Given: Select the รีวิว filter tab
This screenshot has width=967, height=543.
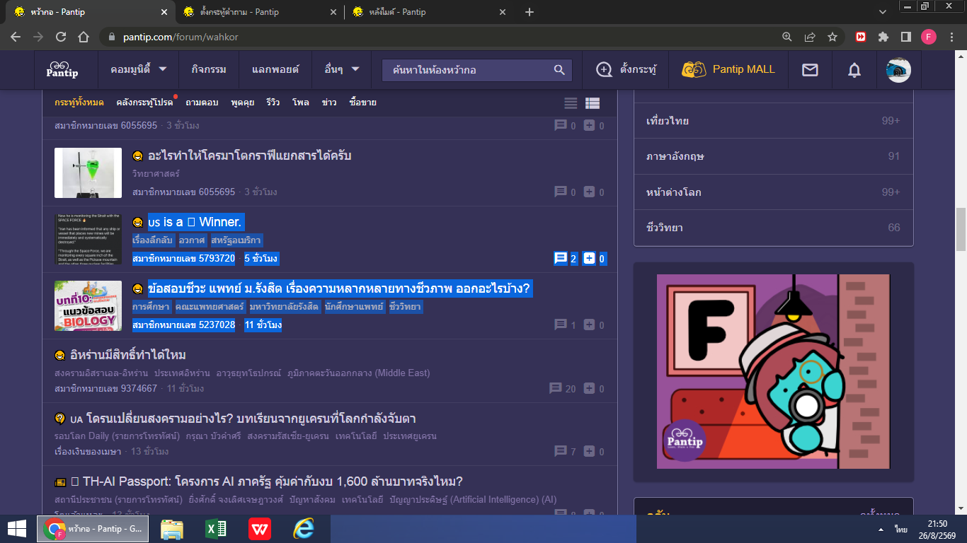Looking at the screenshot, I should tap(273, 103).
